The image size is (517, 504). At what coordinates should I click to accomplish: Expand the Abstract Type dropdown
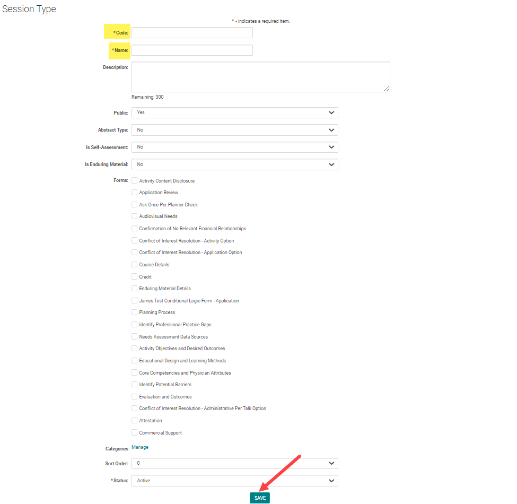coord(234,130)
